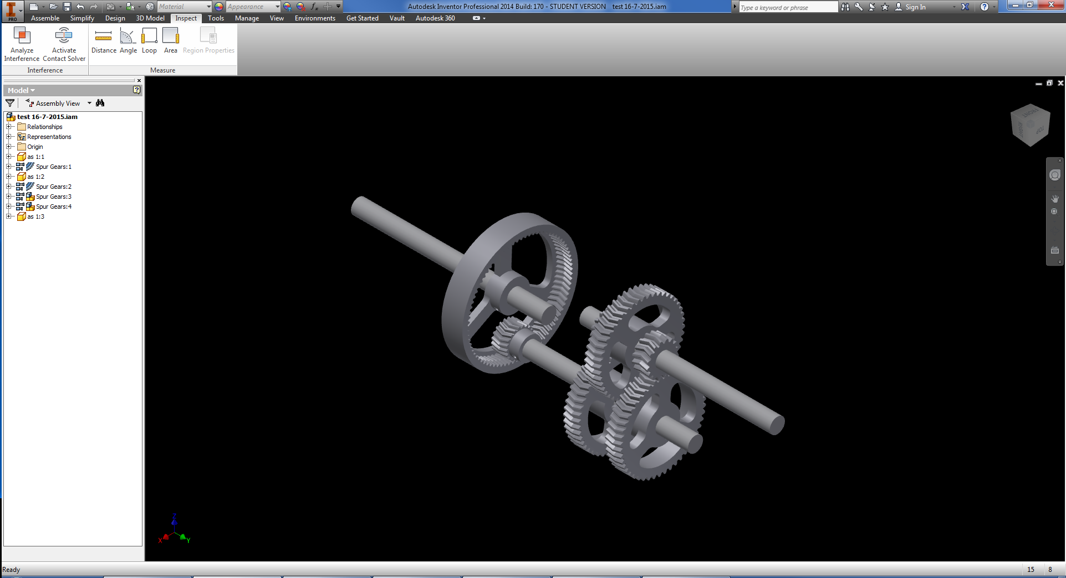Switch to the 3D Model tab
1066x578 pixels.
pyautogui.click(x=150, y=18)
